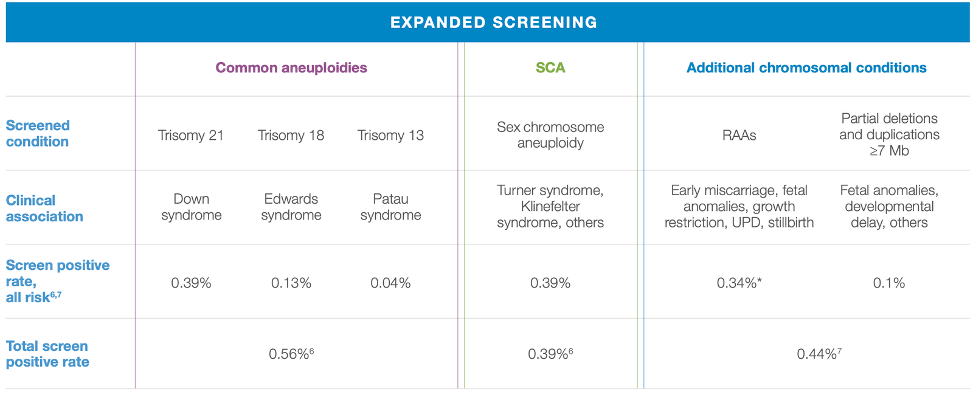Click the Sex chromosome aneuploidy cell
Screen dimensions: 973x394
[x=550, y=135]
